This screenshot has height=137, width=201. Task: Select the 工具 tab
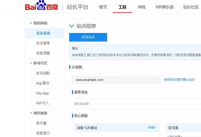click(122, 7)
